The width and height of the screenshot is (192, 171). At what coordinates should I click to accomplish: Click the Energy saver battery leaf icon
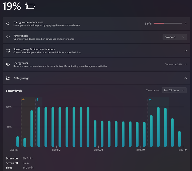8,64
